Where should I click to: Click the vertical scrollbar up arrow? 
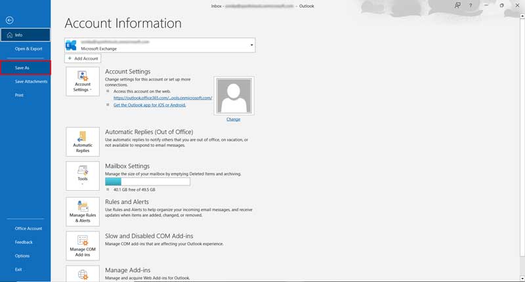522,16
